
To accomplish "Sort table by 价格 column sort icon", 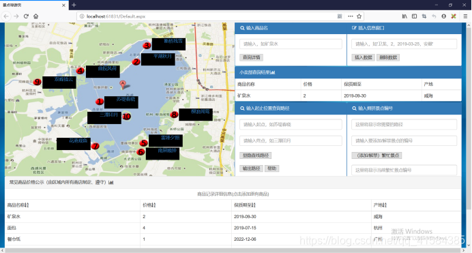I will 154,205.
